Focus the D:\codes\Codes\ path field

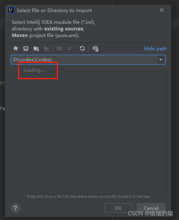click(84, 60)
